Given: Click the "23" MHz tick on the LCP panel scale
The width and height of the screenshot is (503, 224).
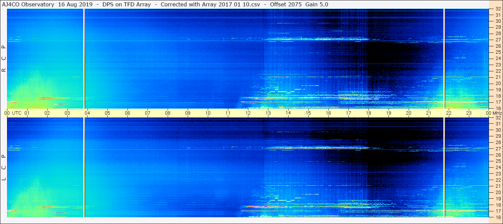Looking at the screenshot, I should pos(498,174).
